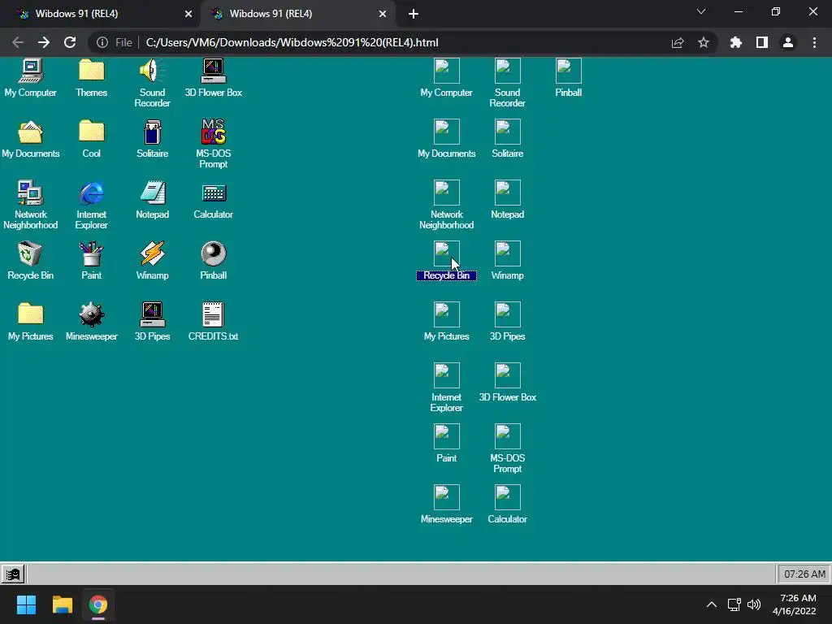Select My Pictures icon with yellow folder
Viewport: 832px width, 624px height.
point(30,314)
